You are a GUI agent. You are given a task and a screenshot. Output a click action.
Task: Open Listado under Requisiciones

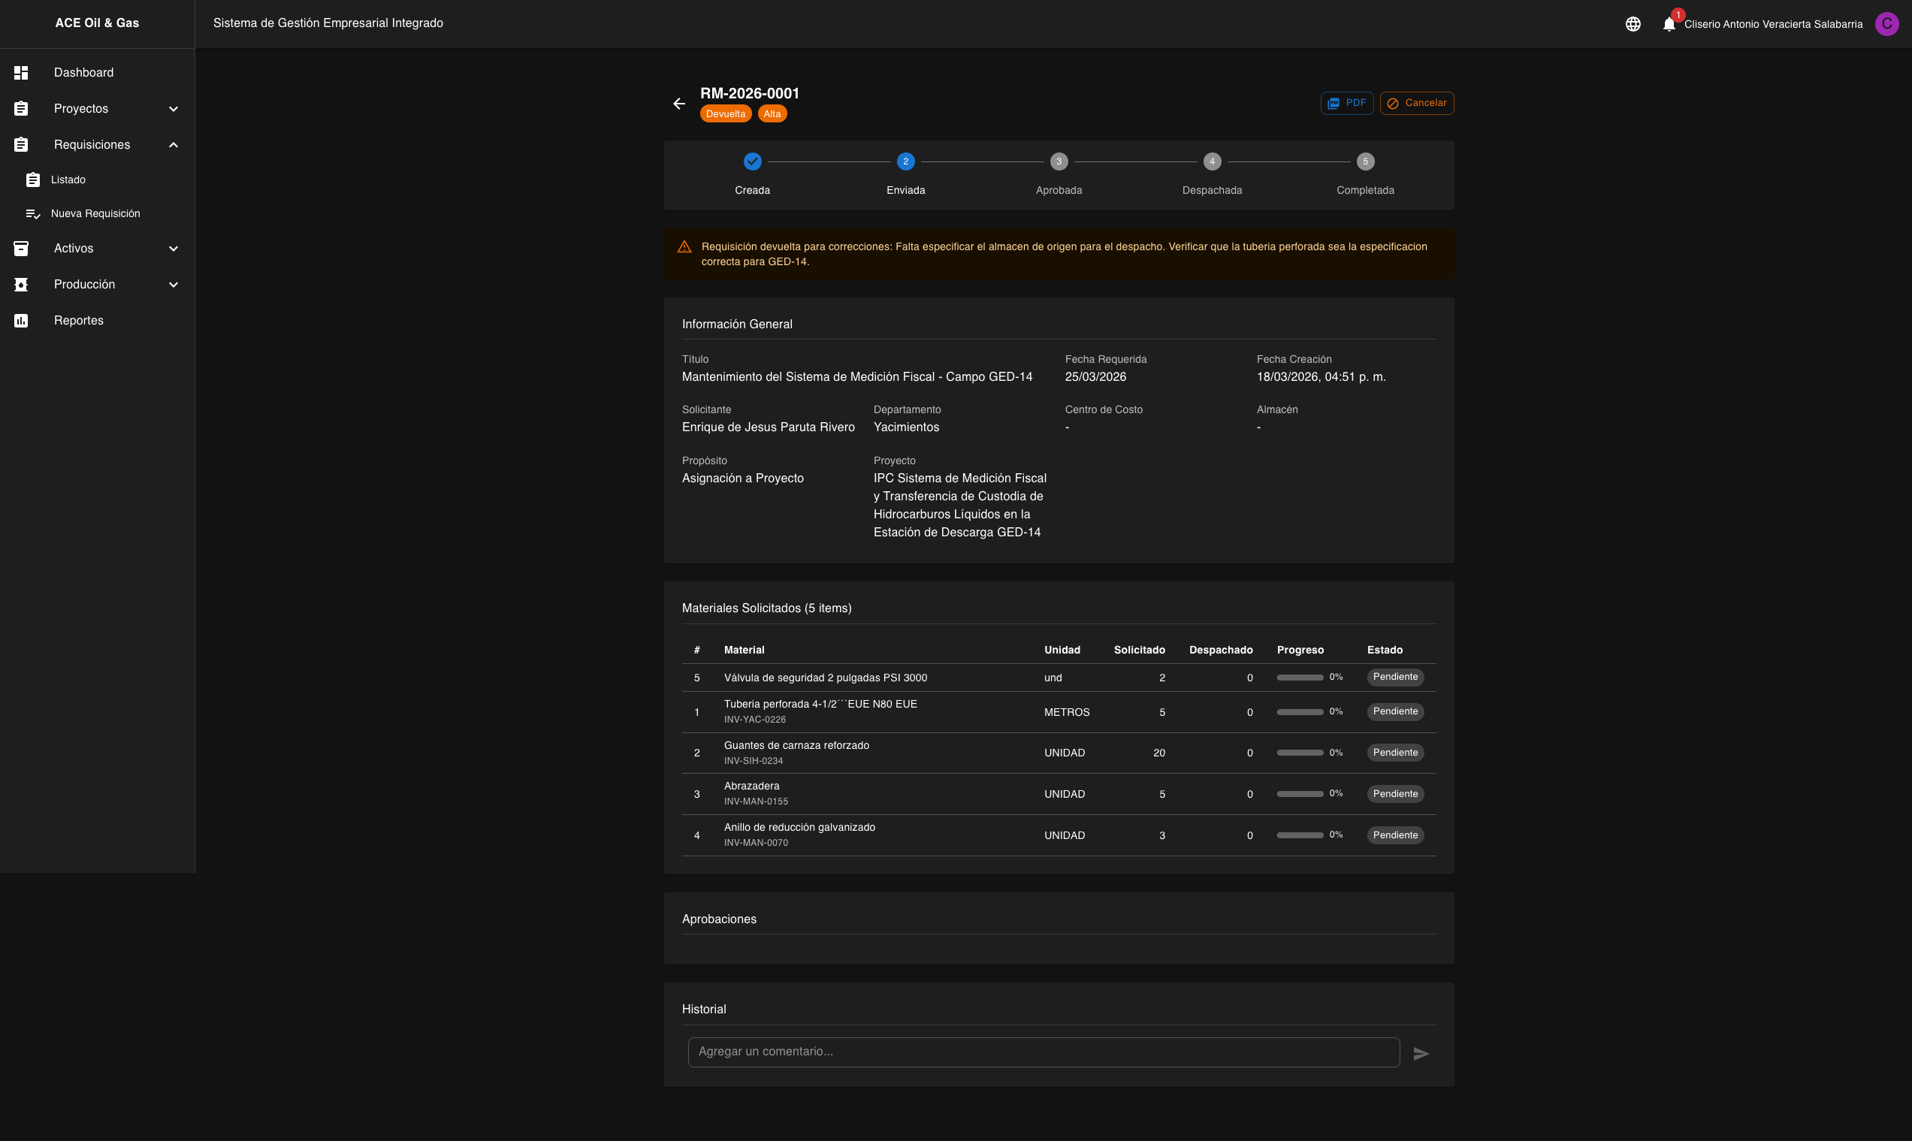coord(68,180)
